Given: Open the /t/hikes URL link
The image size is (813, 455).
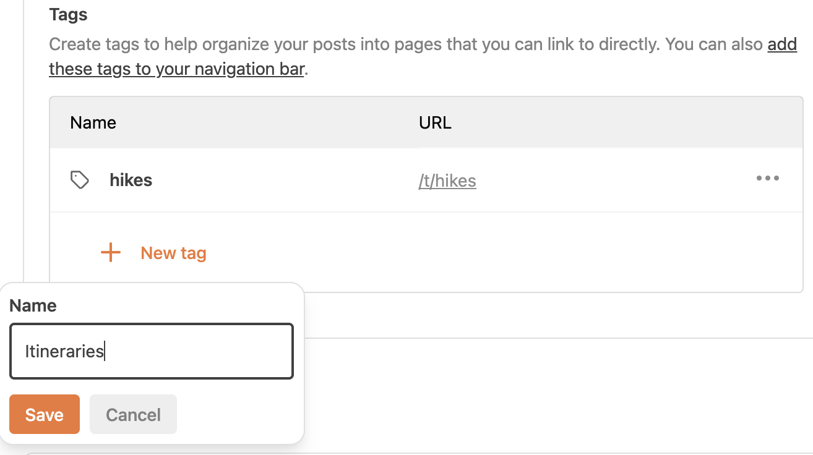Looking at the screenshot, I should 447,181.
